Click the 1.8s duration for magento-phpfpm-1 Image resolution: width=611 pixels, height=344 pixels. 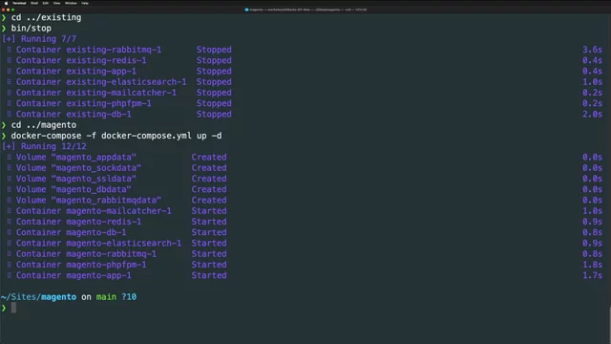point(592,265)
